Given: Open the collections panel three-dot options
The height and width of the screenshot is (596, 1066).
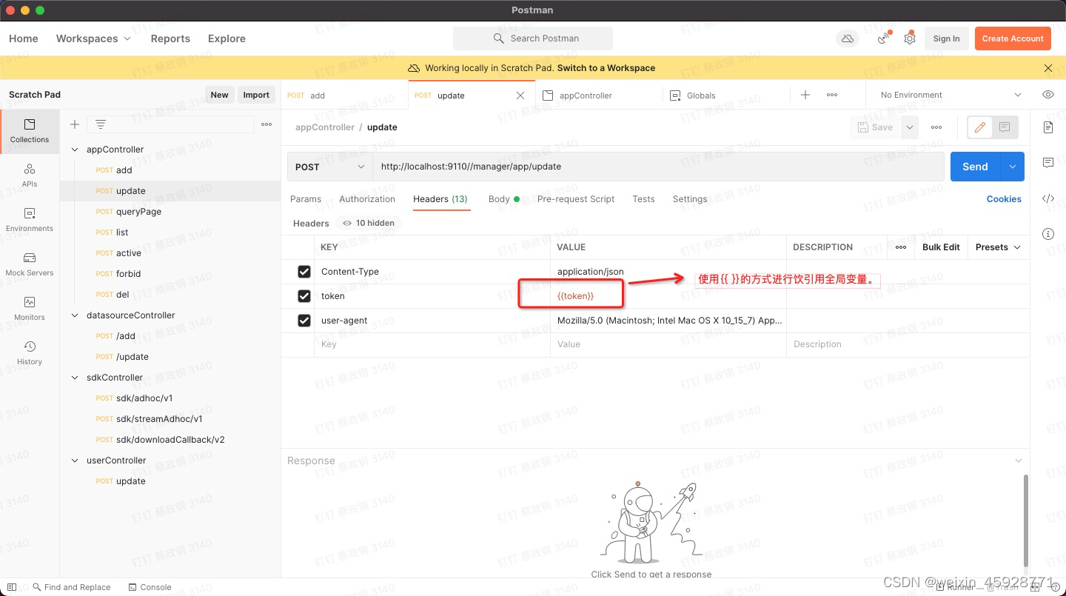Looking at the screenshot, I should pyautogui.click(x=266, y=124).
